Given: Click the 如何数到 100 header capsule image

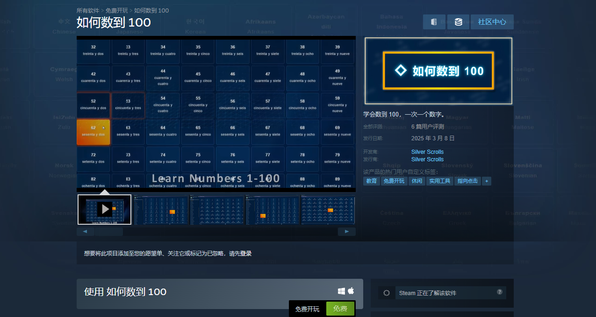Looking at the screenshot, I should [438, 70].
